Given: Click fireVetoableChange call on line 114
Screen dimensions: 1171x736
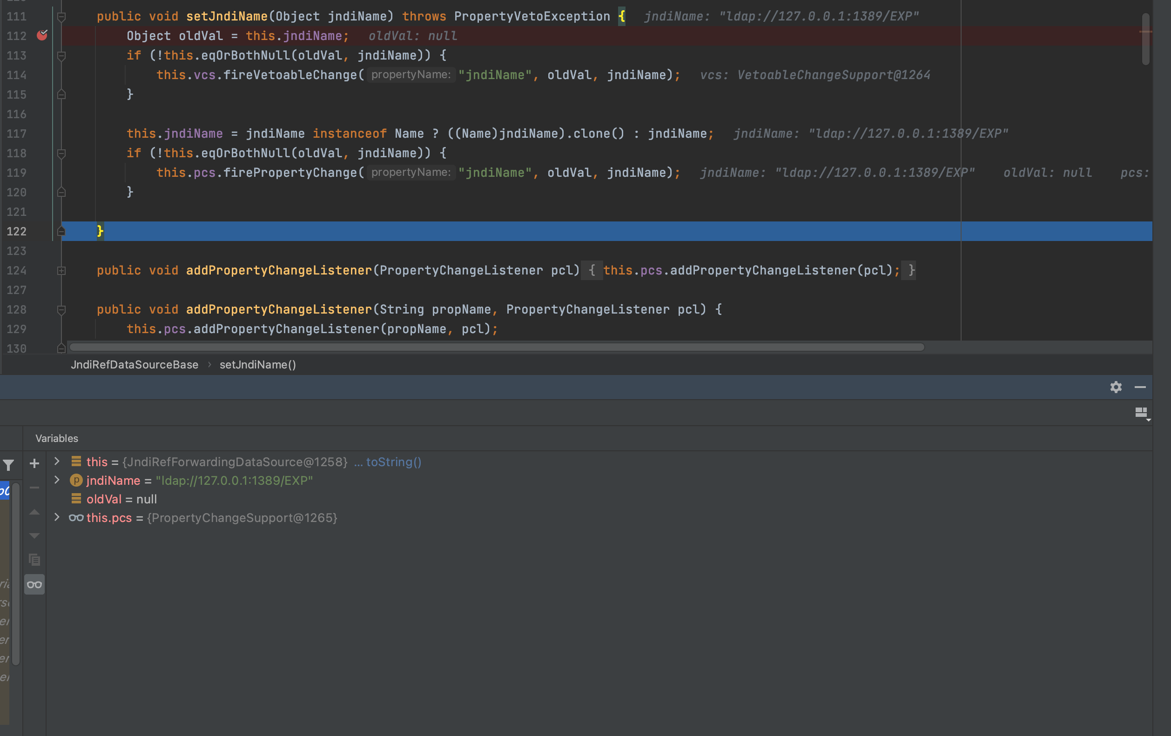Looking at the screenshot, I should [290, 75].
